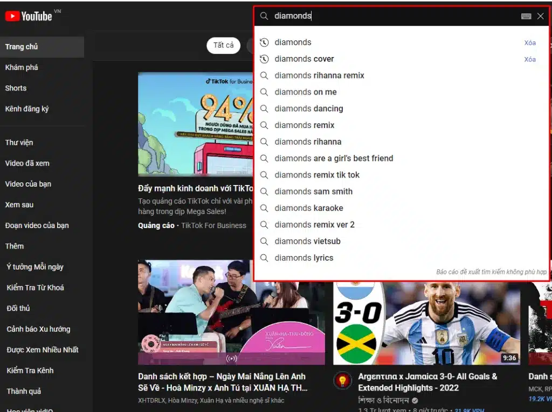Select the 'Tất cả' filter chip

pyautogui.click(x=223, y=46)
